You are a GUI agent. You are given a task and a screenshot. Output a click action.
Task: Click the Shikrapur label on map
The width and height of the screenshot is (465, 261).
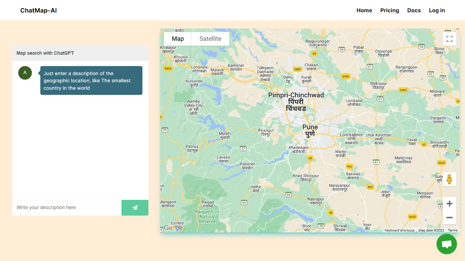[379, 85]
